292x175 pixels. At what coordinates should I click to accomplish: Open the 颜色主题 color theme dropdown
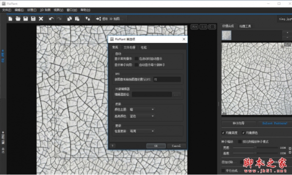[142, 109]
